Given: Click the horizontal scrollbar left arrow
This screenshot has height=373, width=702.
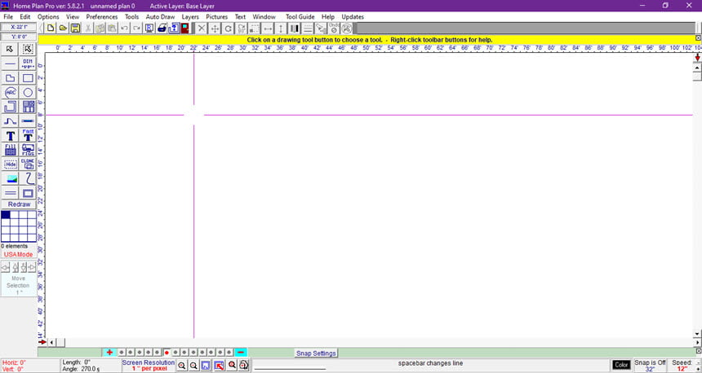Looking at the screenshot, I should [x=51, y=343].
